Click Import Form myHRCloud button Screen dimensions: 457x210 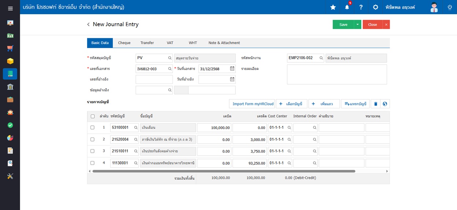point(253,104)
